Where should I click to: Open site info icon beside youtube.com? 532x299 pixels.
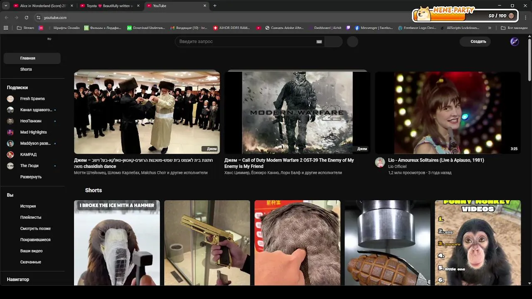[39, 17]
